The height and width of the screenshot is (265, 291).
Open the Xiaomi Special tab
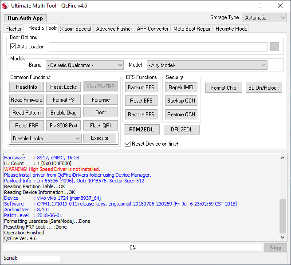(75, 29)
